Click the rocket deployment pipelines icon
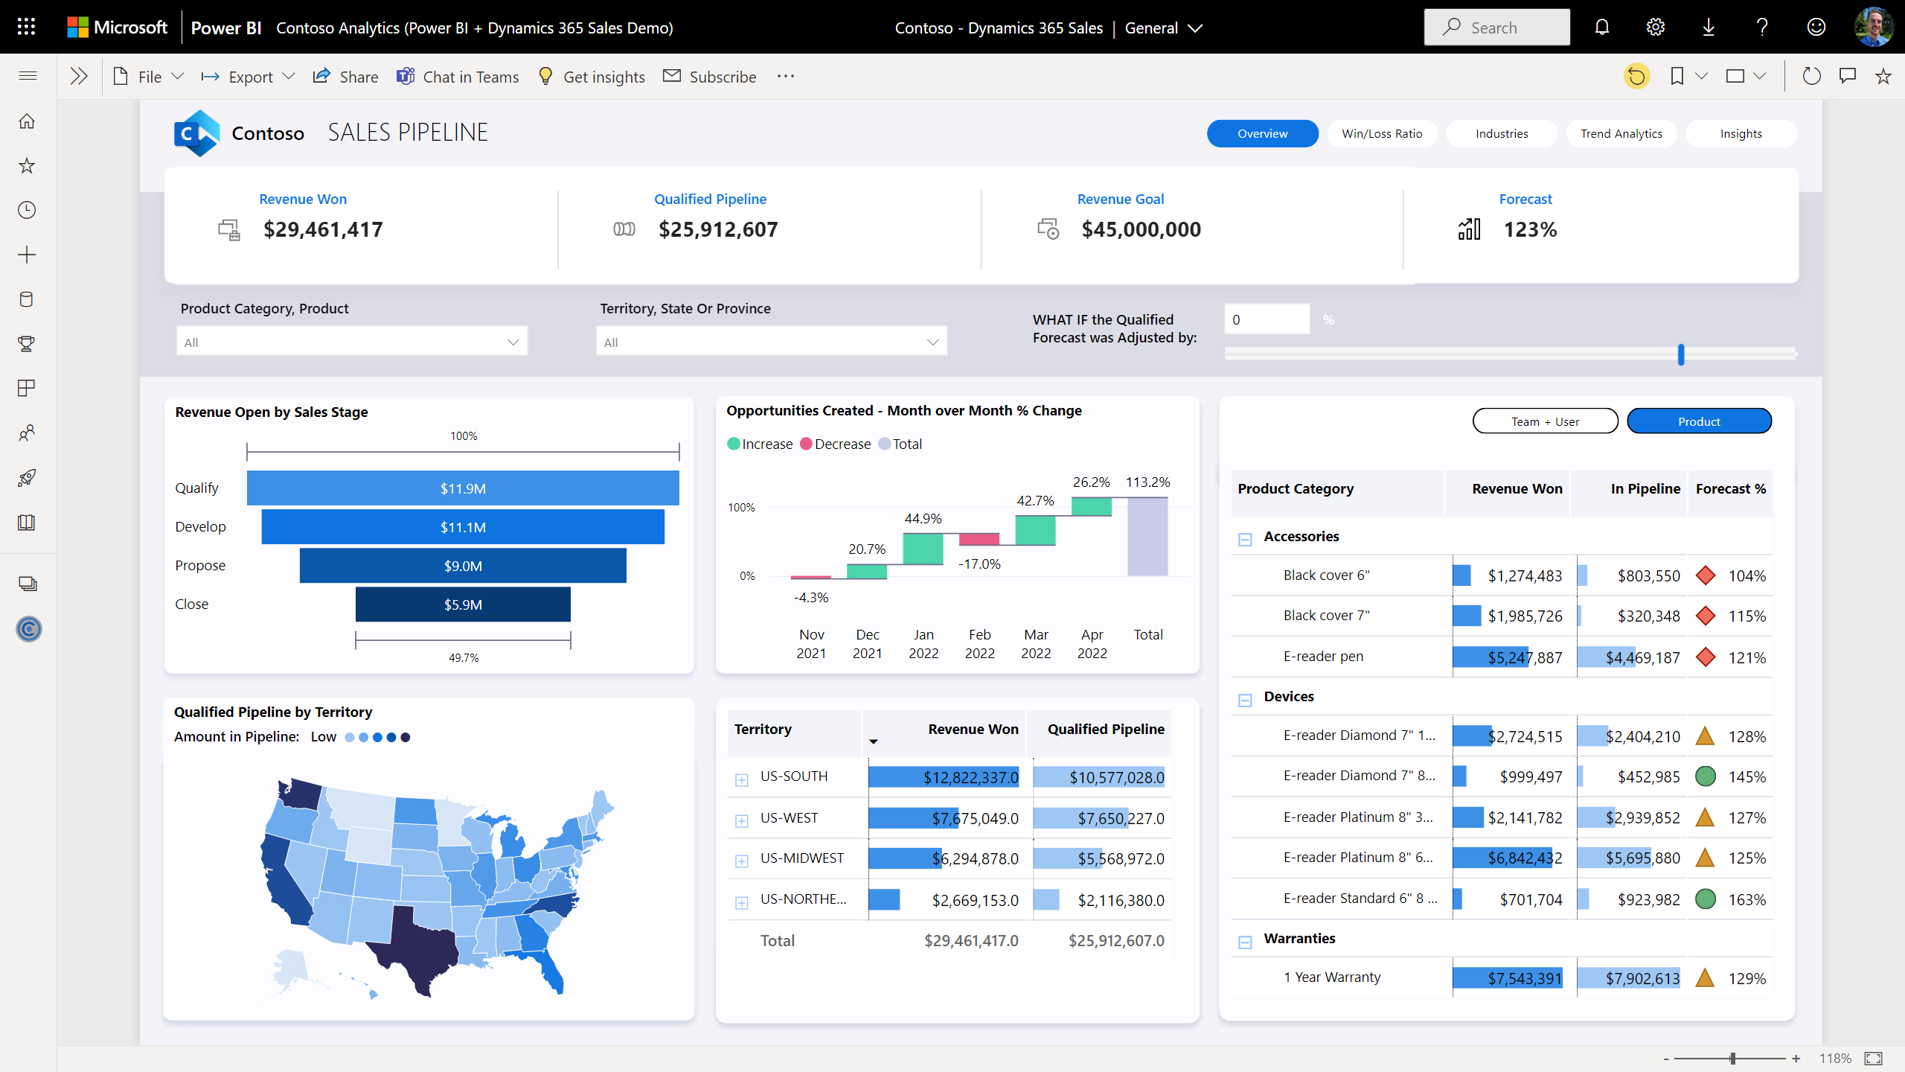The height and width of the screenshot is (1072, 1905). [27, 477]
